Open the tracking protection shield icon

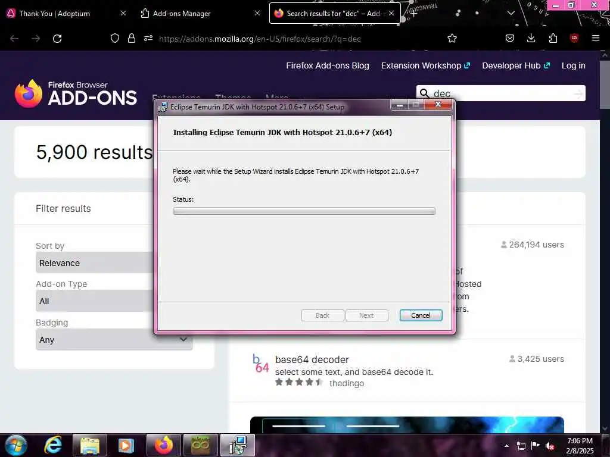(x=115, y=38)
